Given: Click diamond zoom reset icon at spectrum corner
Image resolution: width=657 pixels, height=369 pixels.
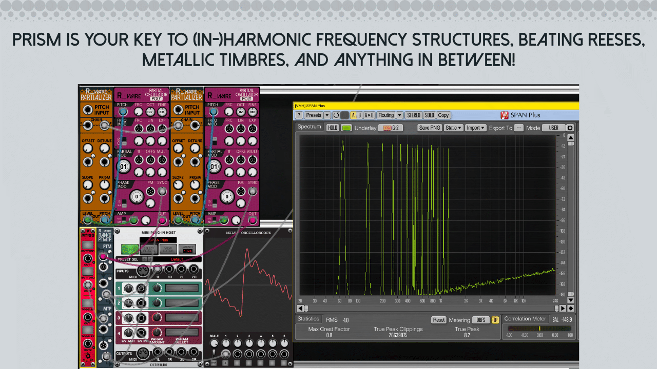Looking at the screenshot, I should pos(570,309).
